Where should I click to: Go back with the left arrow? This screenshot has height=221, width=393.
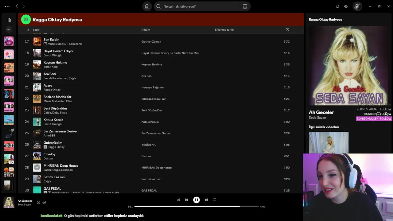(17, 6)
